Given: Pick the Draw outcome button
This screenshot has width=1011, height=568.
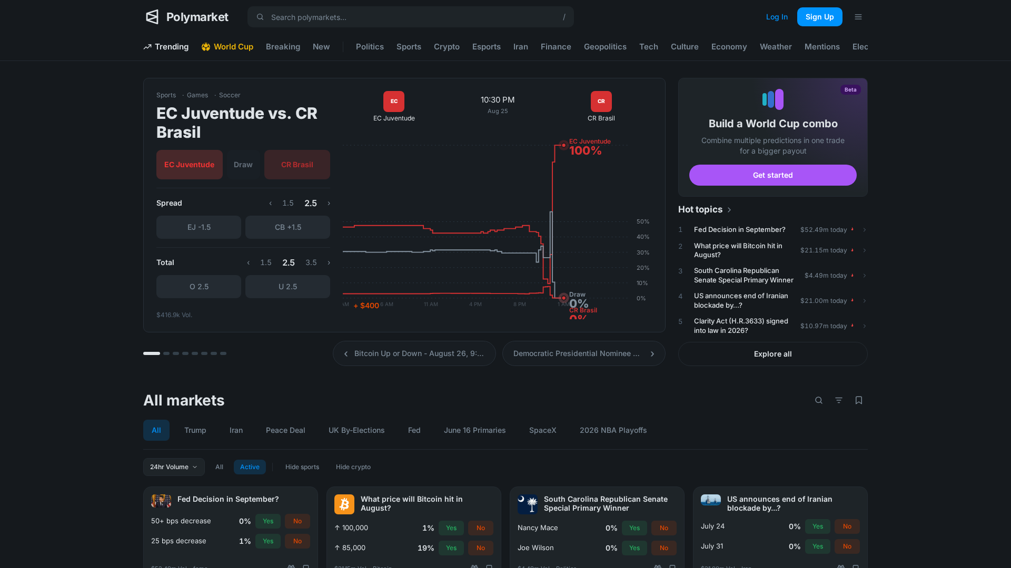Looking at the screenshot, I should coord(243,165).
